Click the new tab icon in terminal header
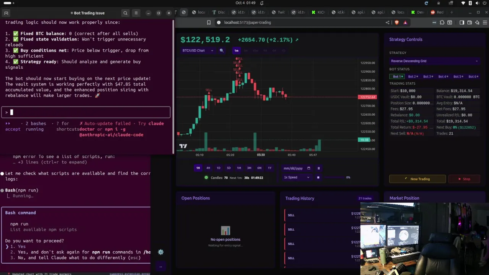 (6, 13)
